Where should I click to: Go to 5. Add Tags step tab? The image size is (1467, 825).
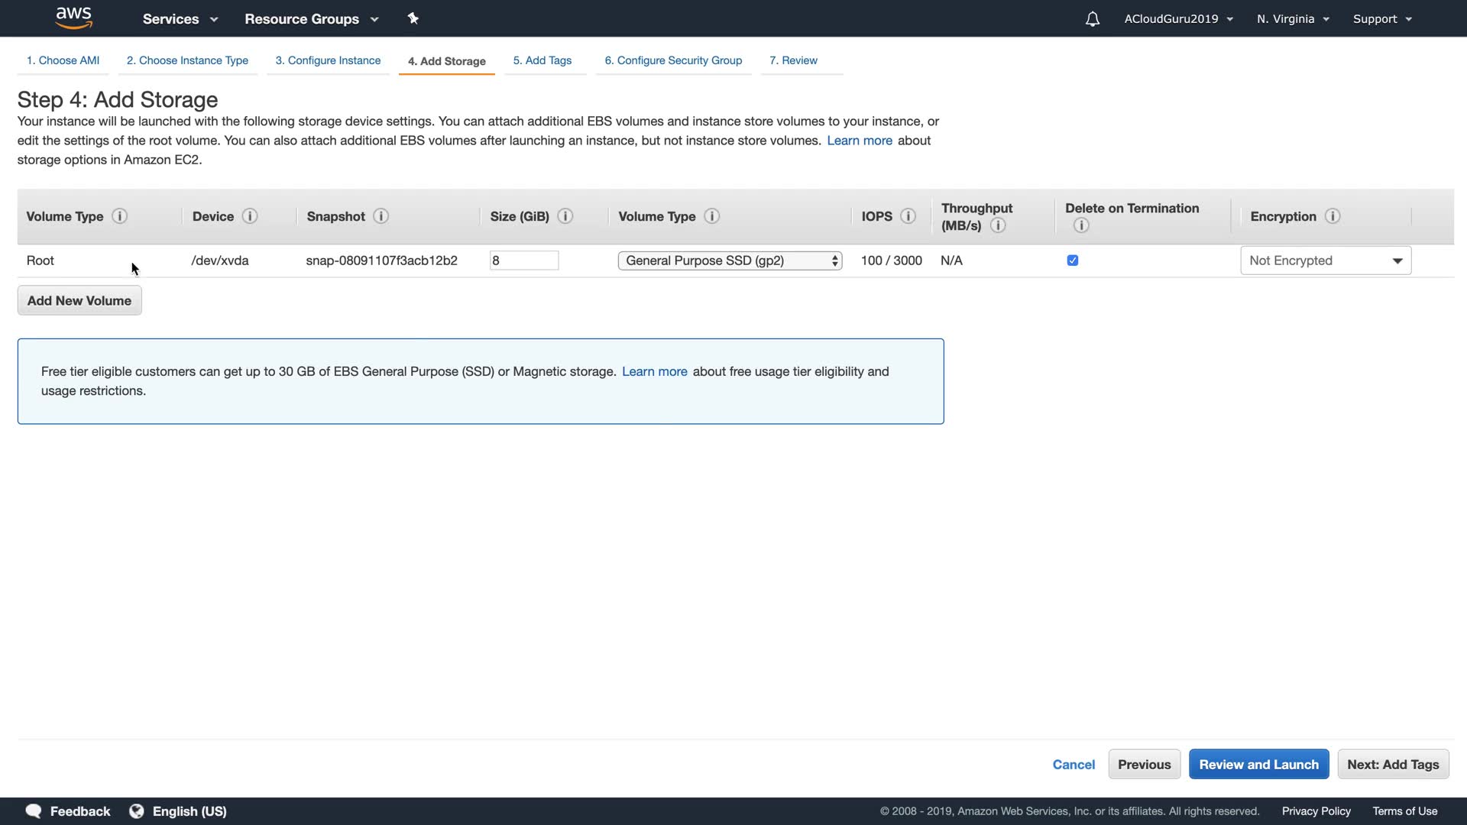click(542, 60)
